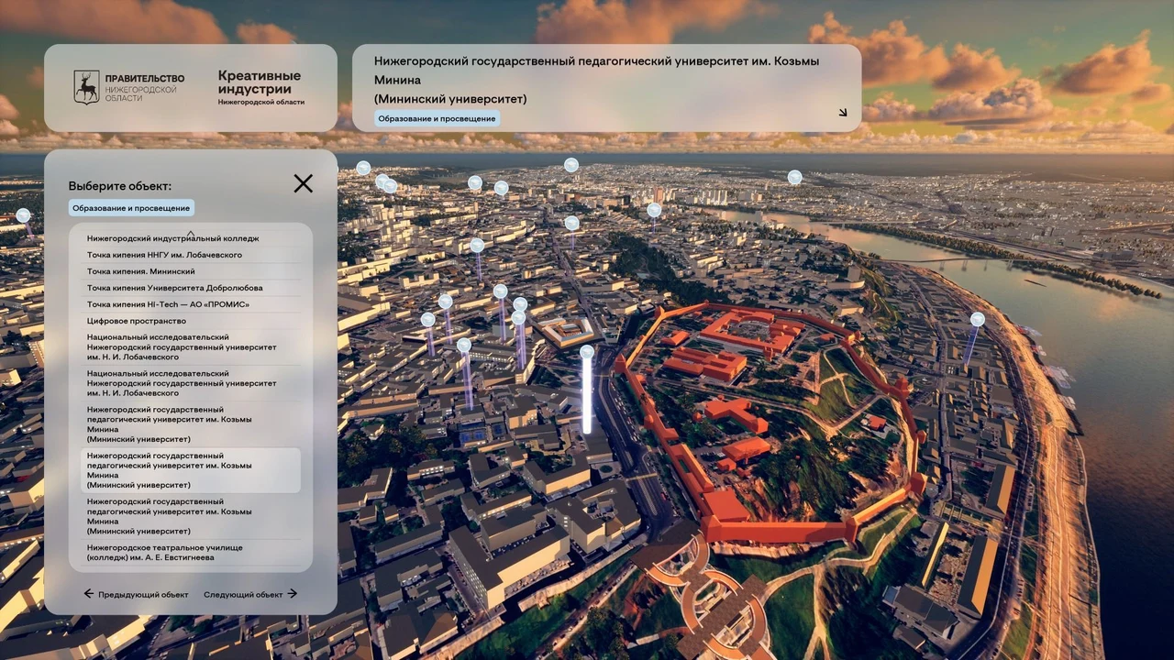The height and width of the screenshot is (660, 1174).
Task: Select the map marker on the river embankment
Action: [x=978, y=319]
